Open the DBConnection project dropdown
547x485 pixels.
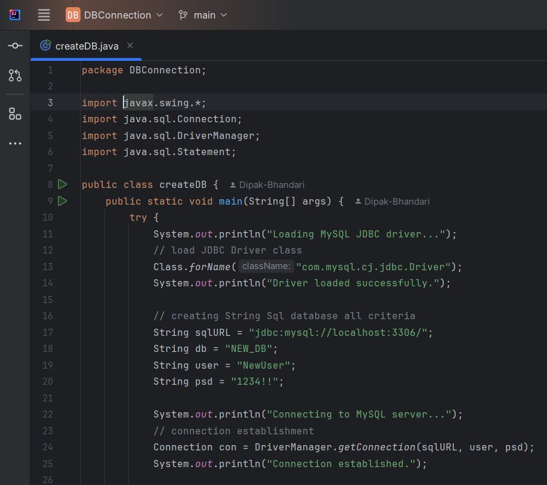coord(115,15)
